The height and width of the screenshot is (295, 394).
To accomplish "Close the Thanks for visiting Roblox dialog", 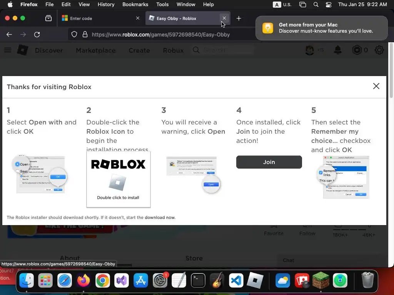I will click(376, 86).
